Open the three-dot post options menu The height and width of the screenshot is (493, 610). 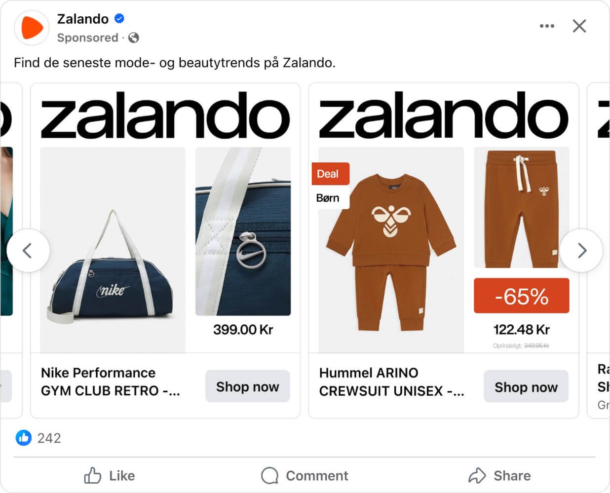click(x=547, y=26)
